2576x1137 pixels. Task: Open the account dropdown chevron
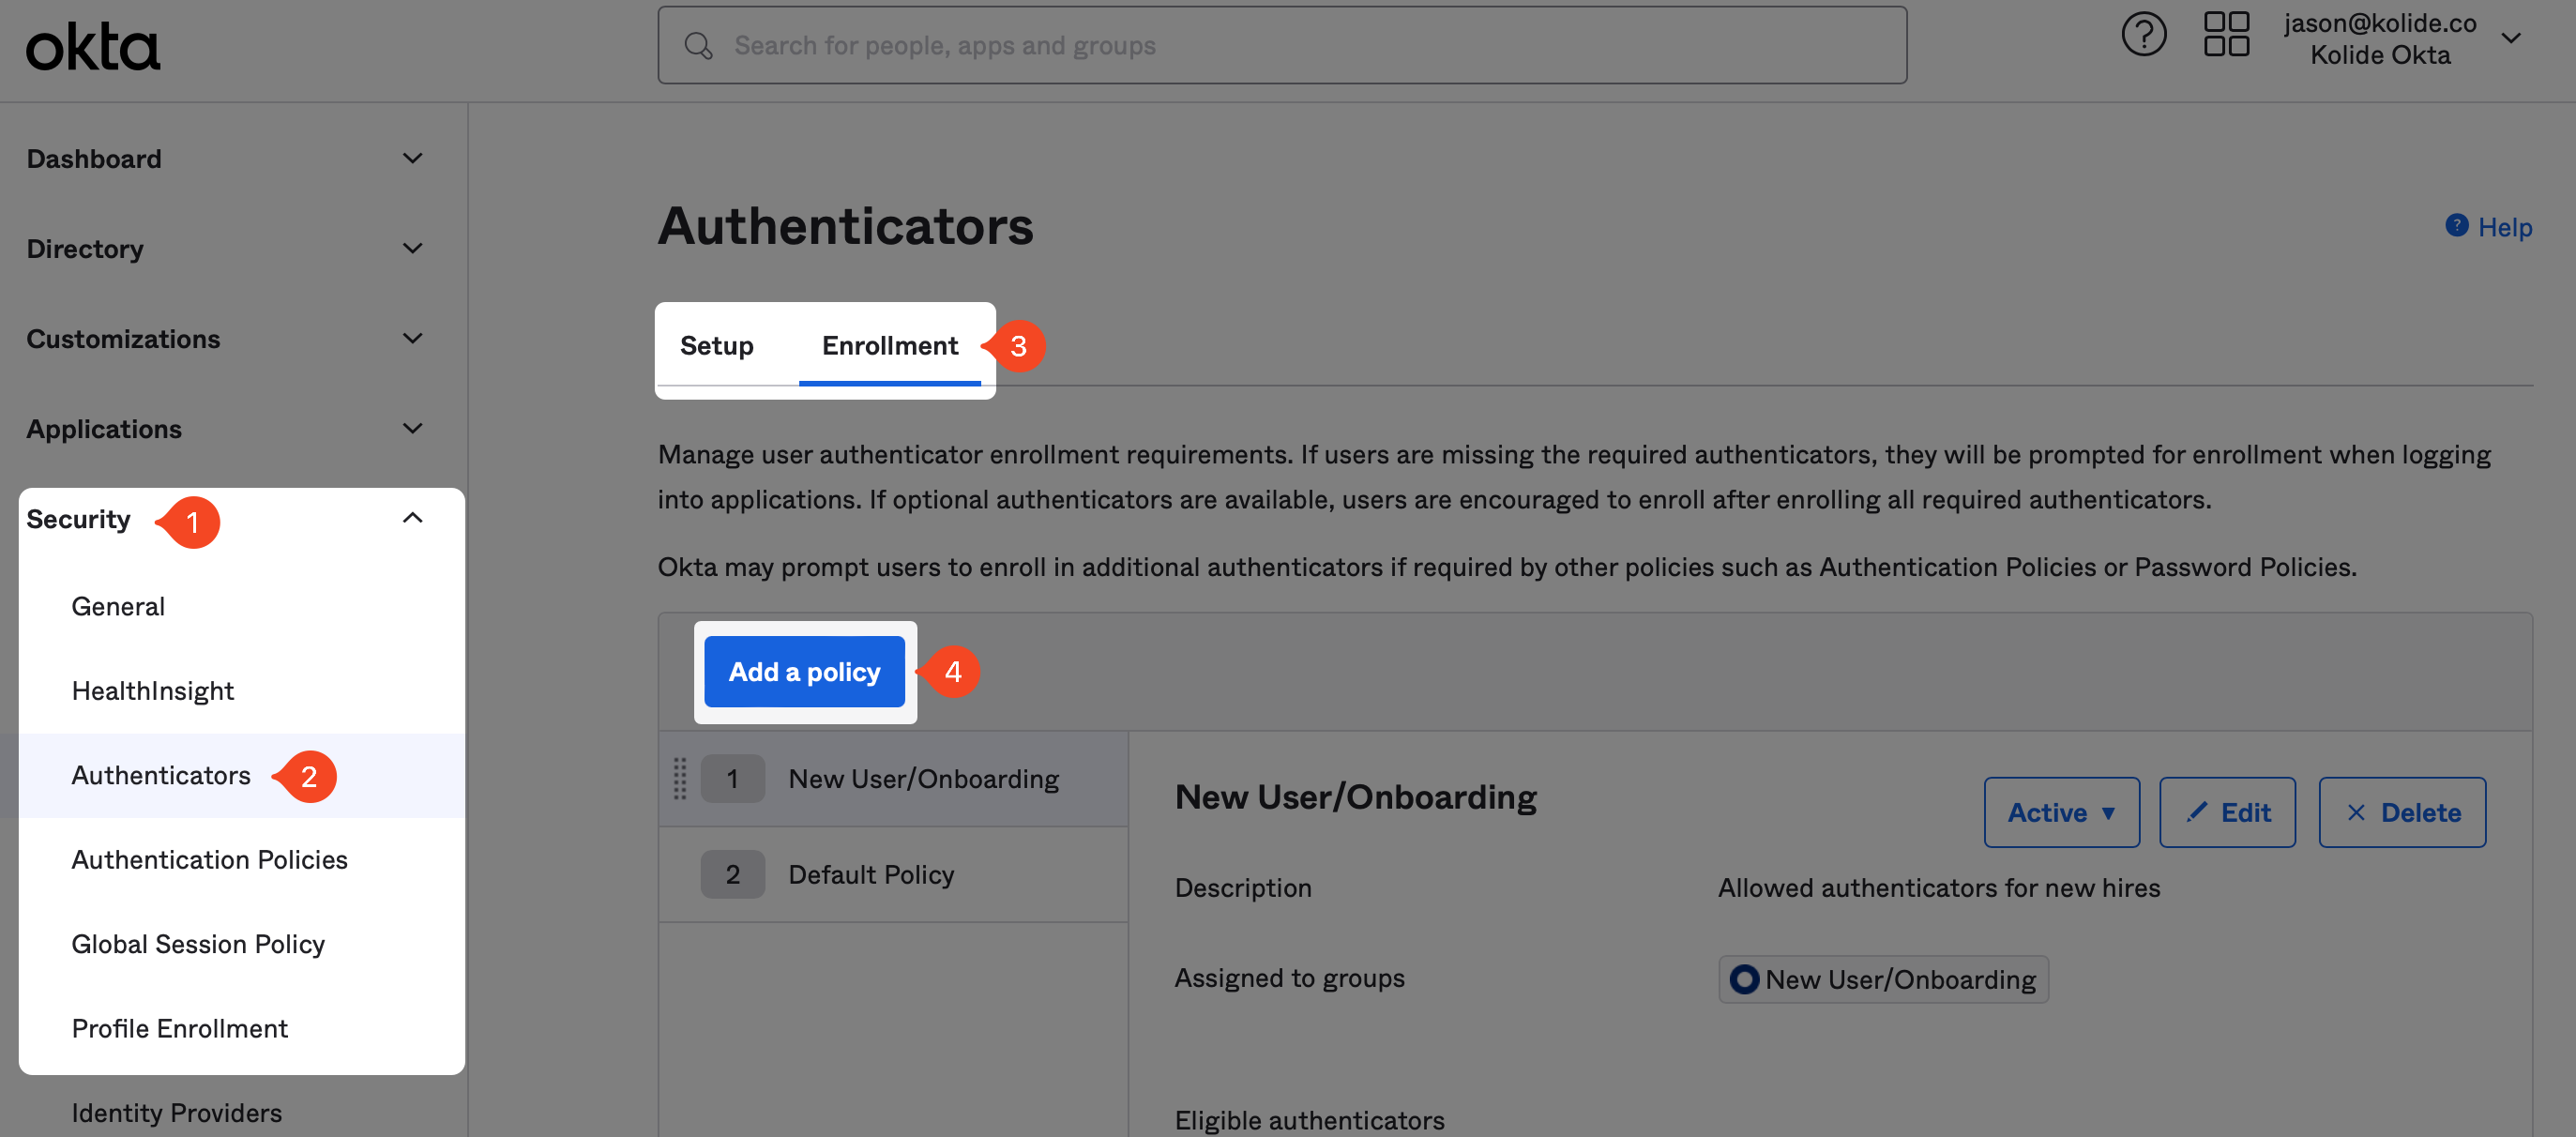pos(2510,39)
